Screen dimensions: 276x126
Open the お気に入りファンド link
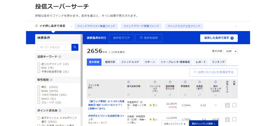175,124
